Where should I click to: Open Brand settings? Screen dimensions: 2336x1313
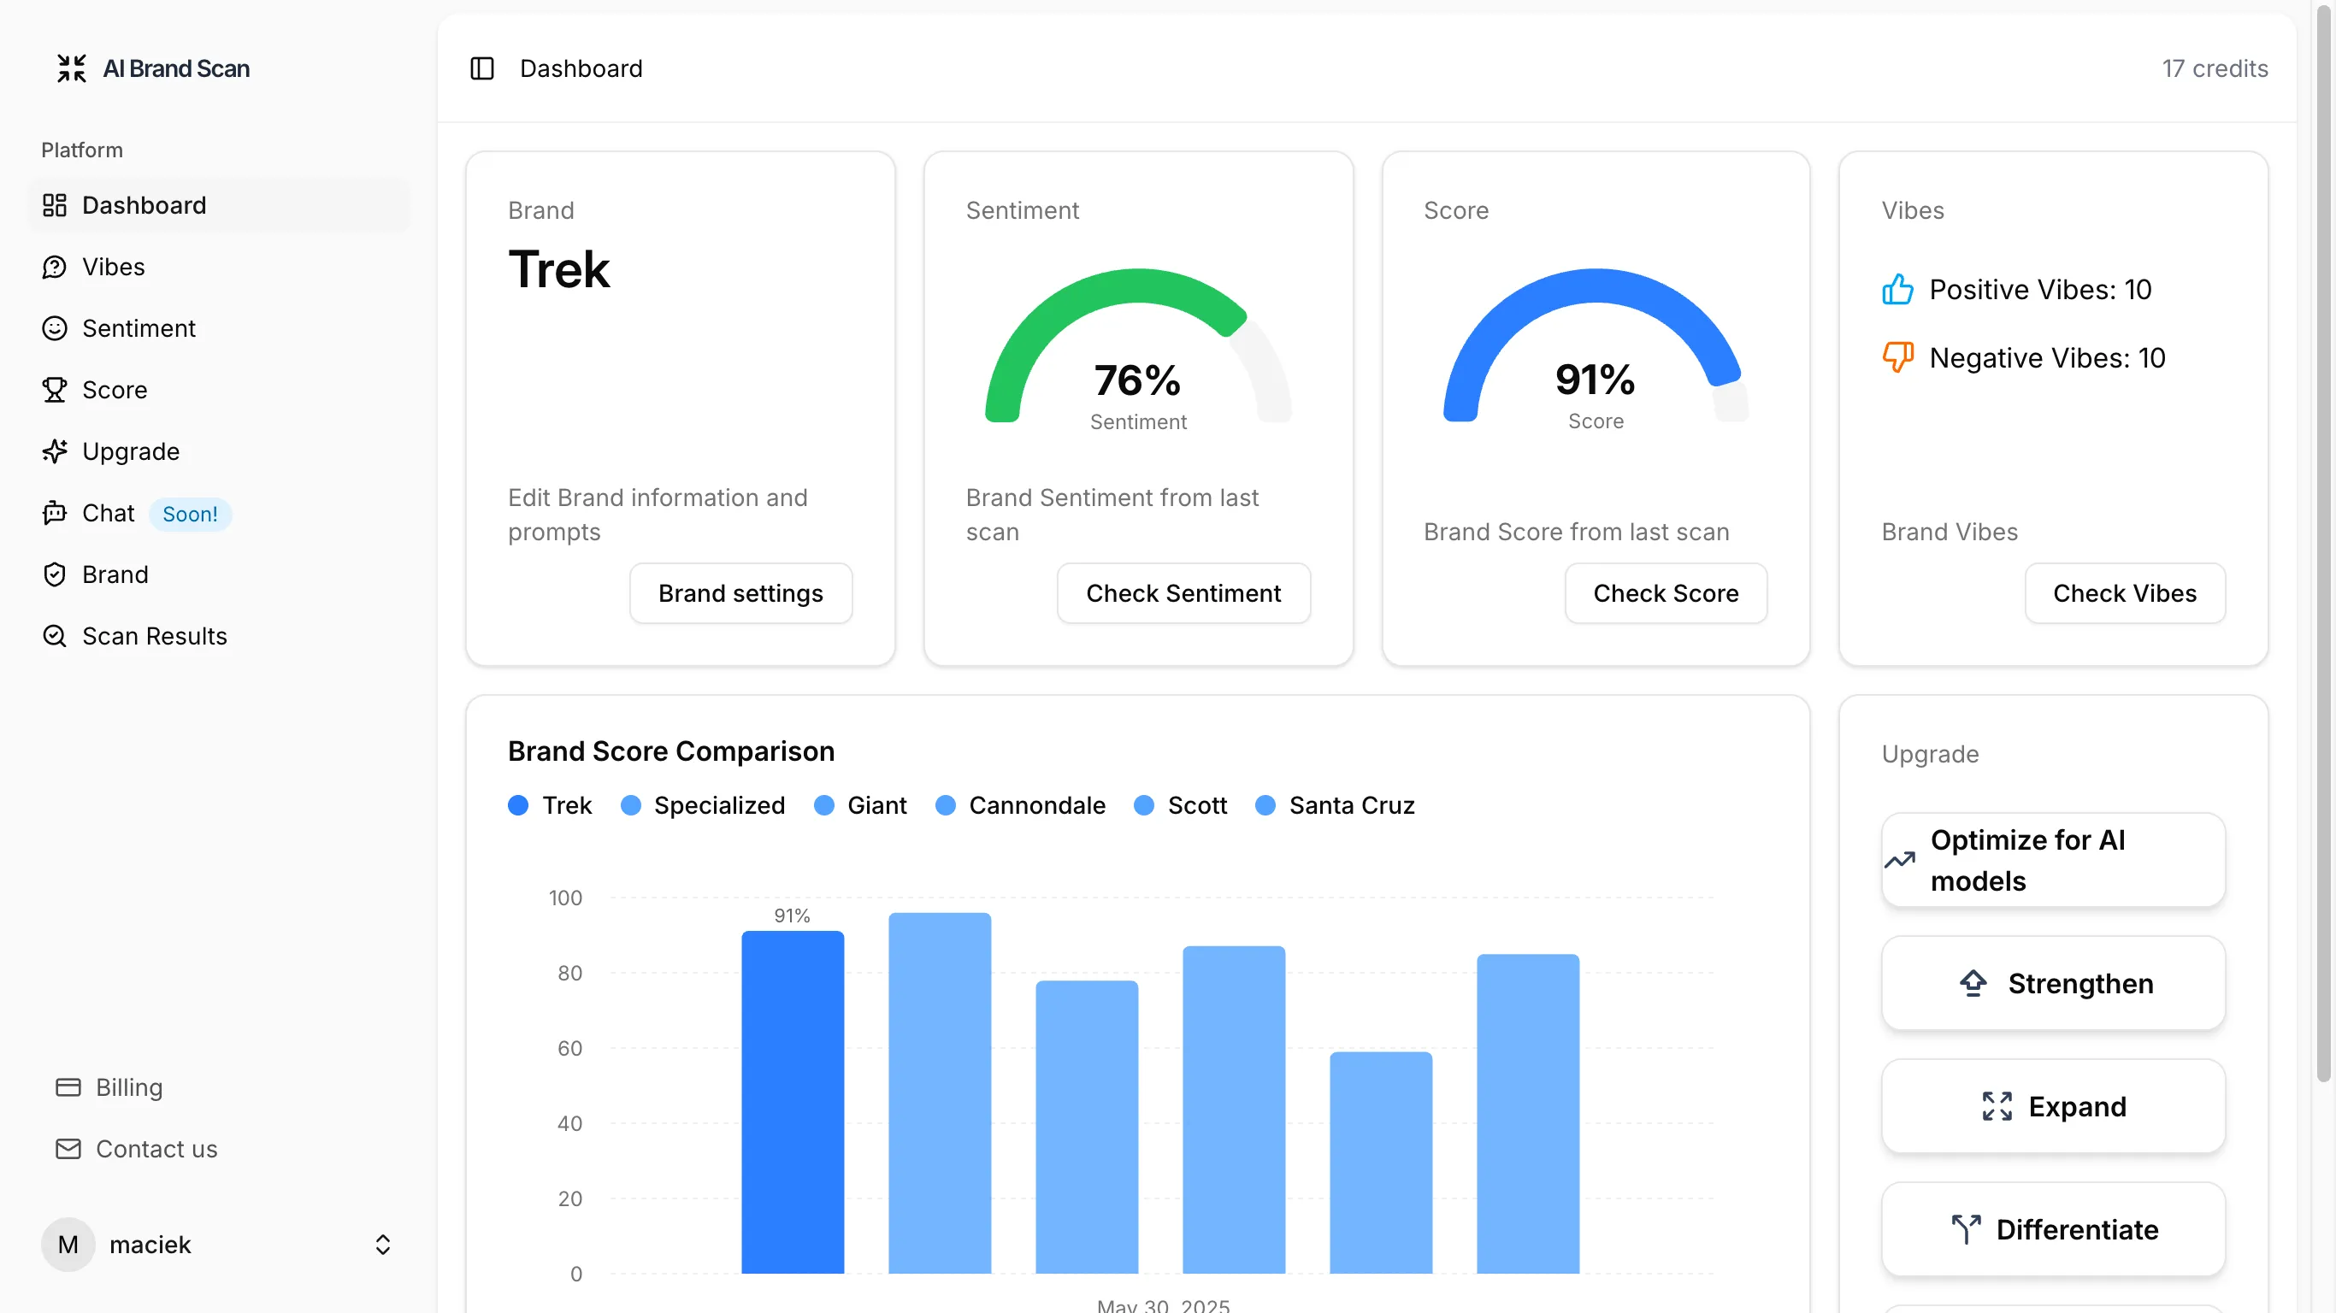tap(740, 593)
